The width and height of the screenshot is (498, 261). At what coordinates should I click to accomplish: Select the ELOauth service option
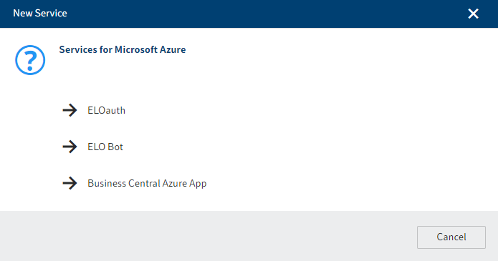click(106, 110)
